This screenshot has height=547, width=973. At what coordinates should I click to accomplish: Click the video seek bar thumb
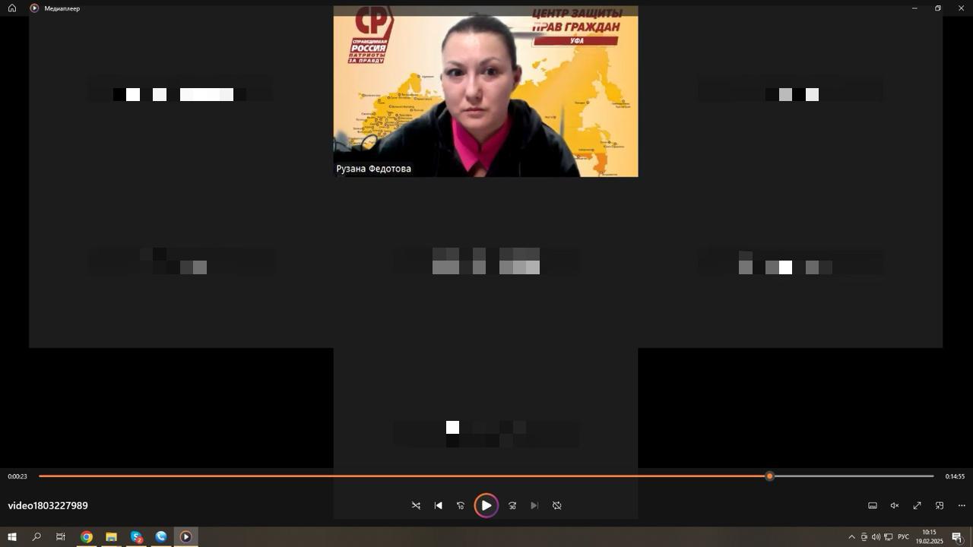pyautogui.click(x=770, y=476)
